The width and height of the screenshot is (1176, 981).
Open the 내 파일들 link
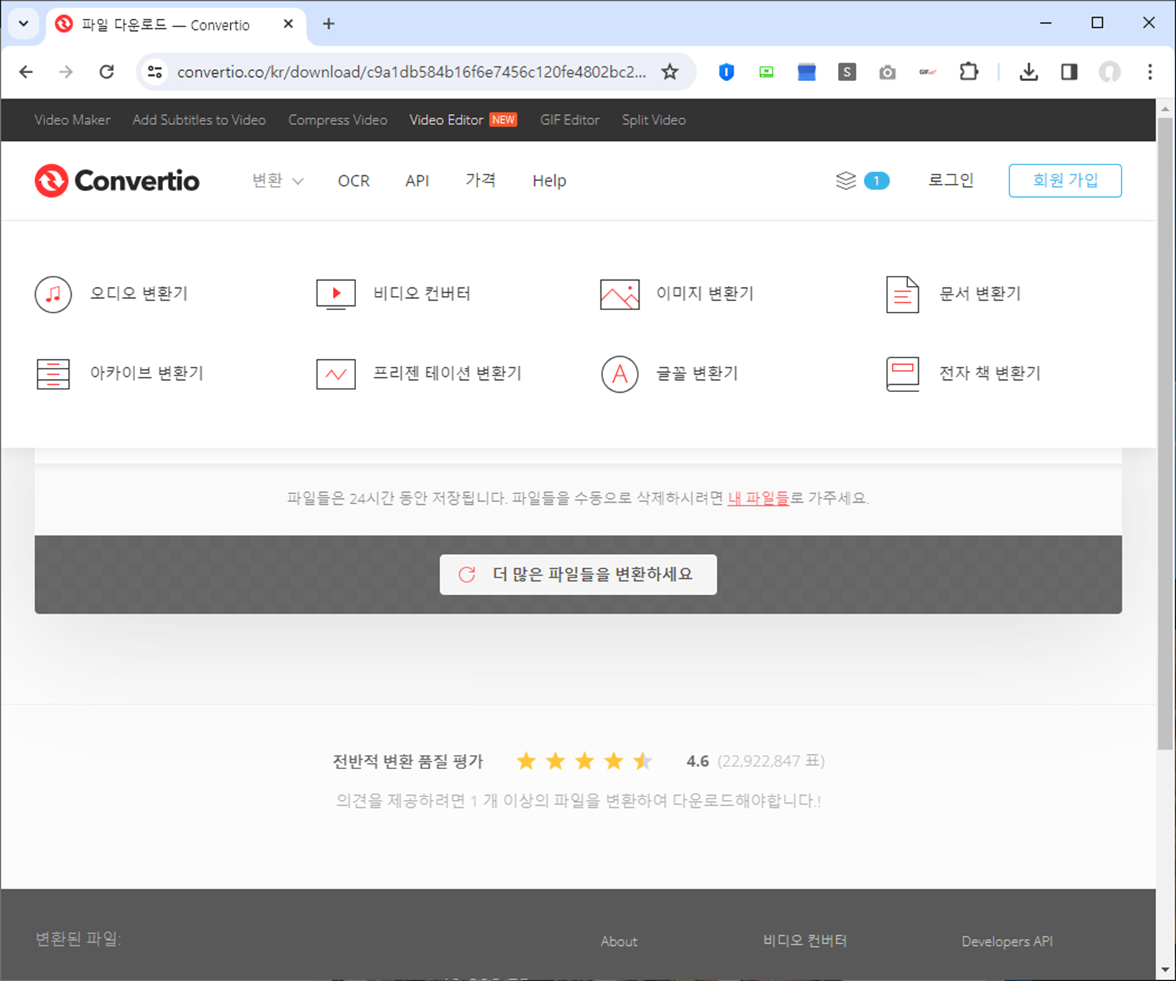[758, 498]
